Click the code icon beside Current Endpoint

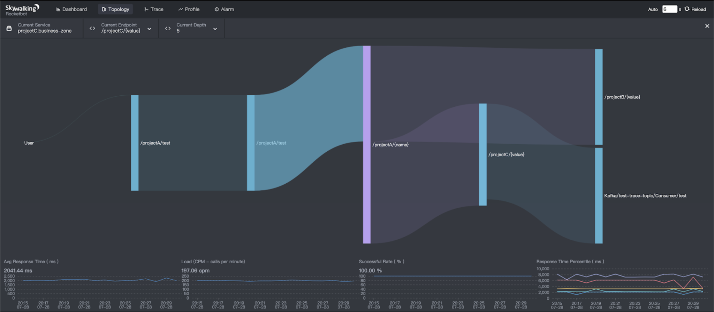(x=92, y=28)
